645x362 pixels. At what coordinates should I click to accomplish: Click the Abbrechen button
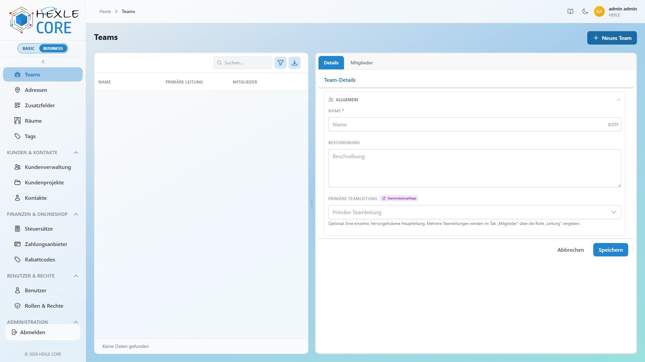570,250
